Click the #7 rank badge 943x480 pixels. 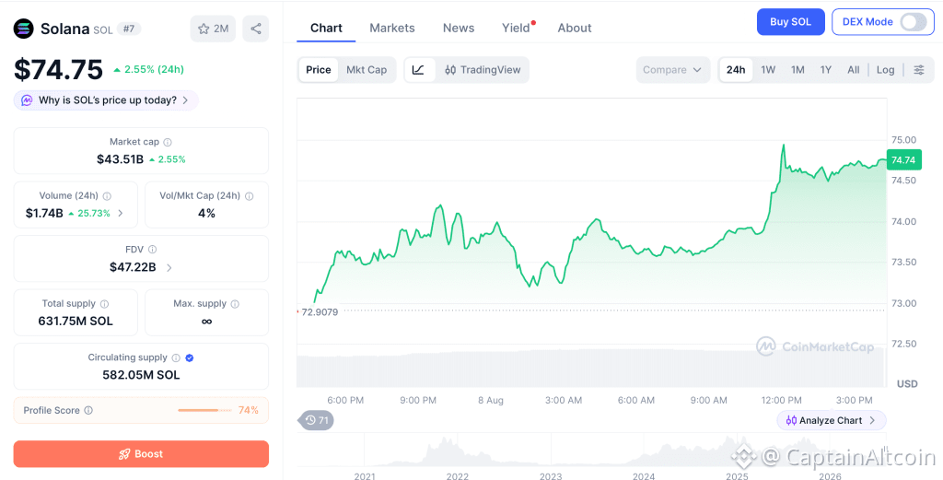[x=128, y=29]
